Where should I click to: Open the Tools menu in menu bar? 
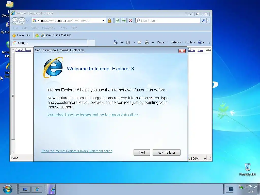[63, 28]
